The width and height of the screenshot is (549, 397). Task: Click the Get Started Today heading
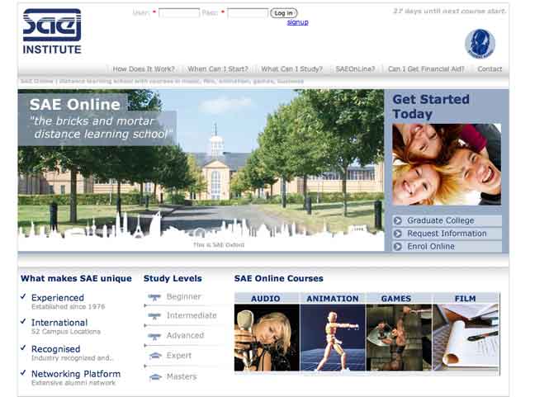[x=431, y=106]
